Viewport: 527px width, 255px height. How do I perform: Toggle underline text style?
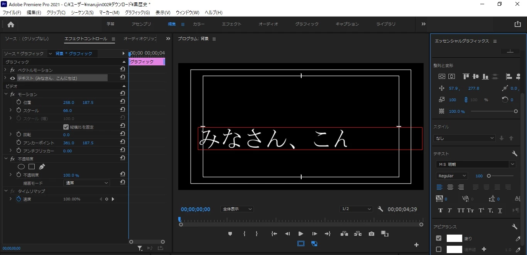click(500, 210)
